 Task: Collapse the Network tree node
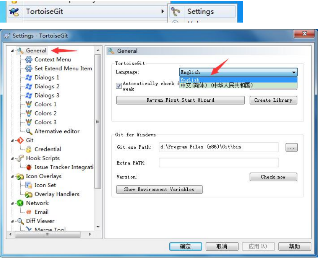(12, 203)
